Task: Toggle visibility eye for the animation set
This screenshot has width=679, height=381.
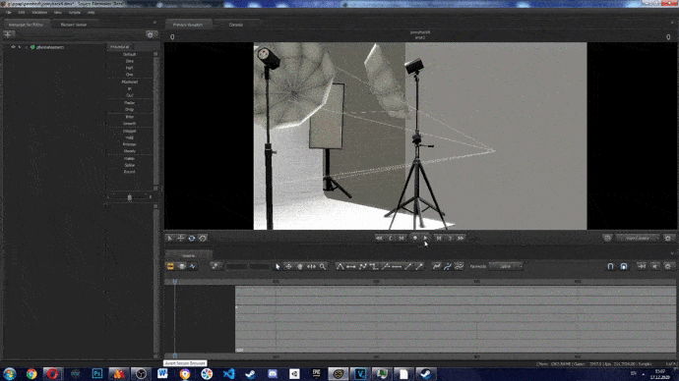Action: 13,47
